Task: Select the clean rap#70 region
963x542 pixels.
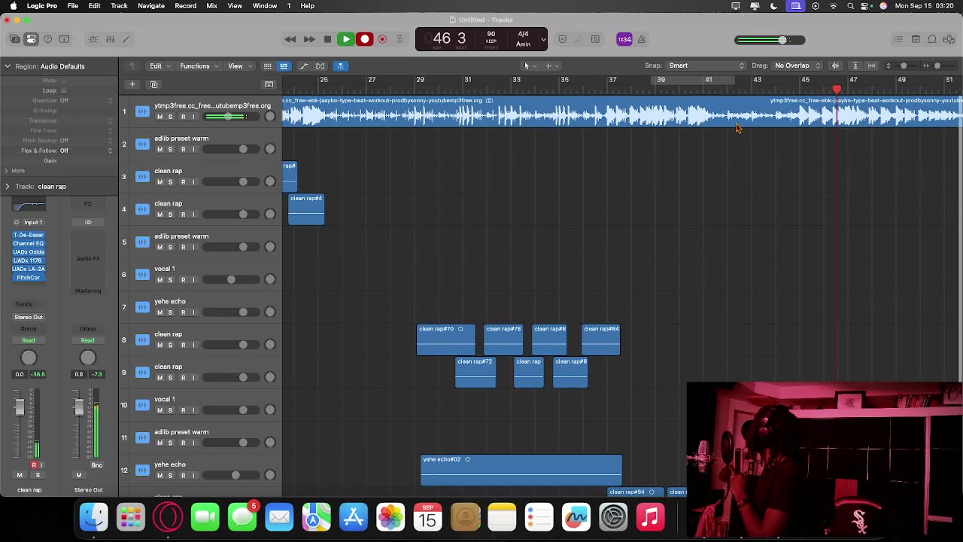Action: pos(446,340)
